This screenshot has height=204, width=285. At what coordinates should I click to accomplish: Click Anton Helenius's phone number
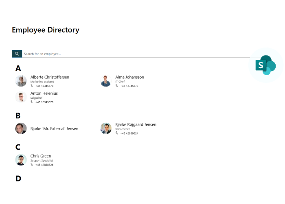44,102
